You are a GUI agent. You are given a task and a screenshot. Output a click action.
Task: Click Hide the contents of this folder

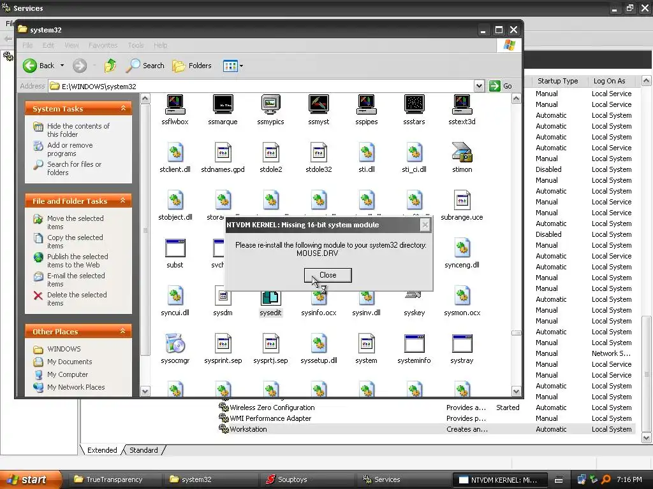click(78, 130)
